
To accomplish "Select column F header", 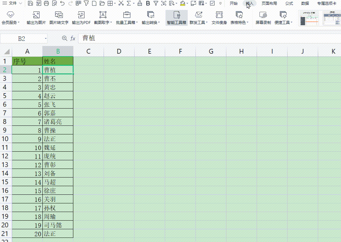I will (x=180, y=51).
